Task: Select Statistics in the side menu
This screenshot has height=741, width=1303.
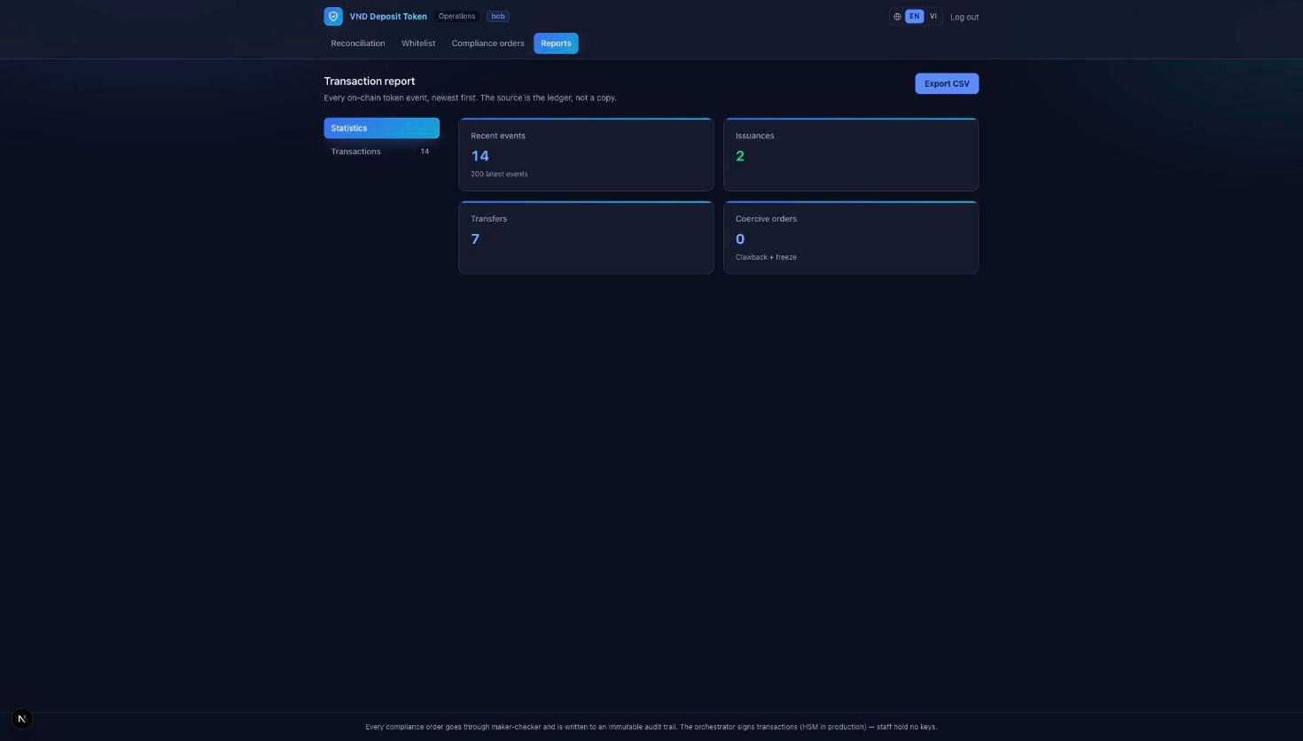Action: [x=381, y=128]
